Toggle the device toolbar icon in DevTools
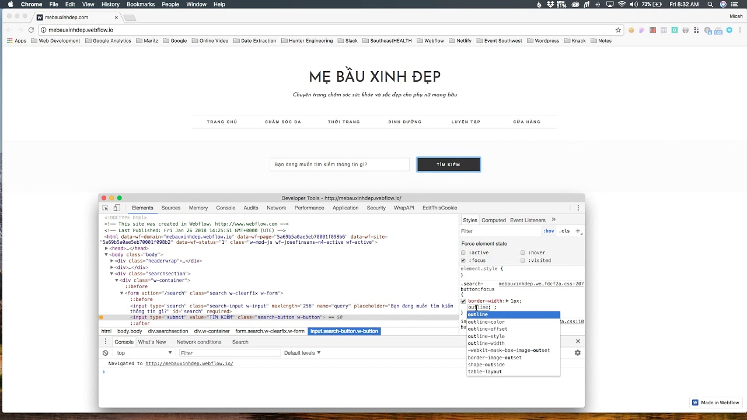This screenshot has height=420, width=747. point(117,208)
